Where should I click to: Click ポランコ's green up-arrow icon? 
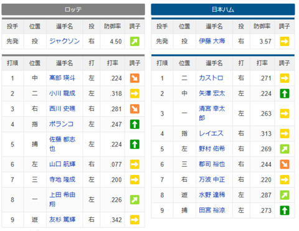point(135,125)
